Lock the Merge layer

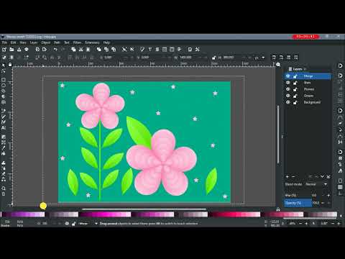(295, 76)
